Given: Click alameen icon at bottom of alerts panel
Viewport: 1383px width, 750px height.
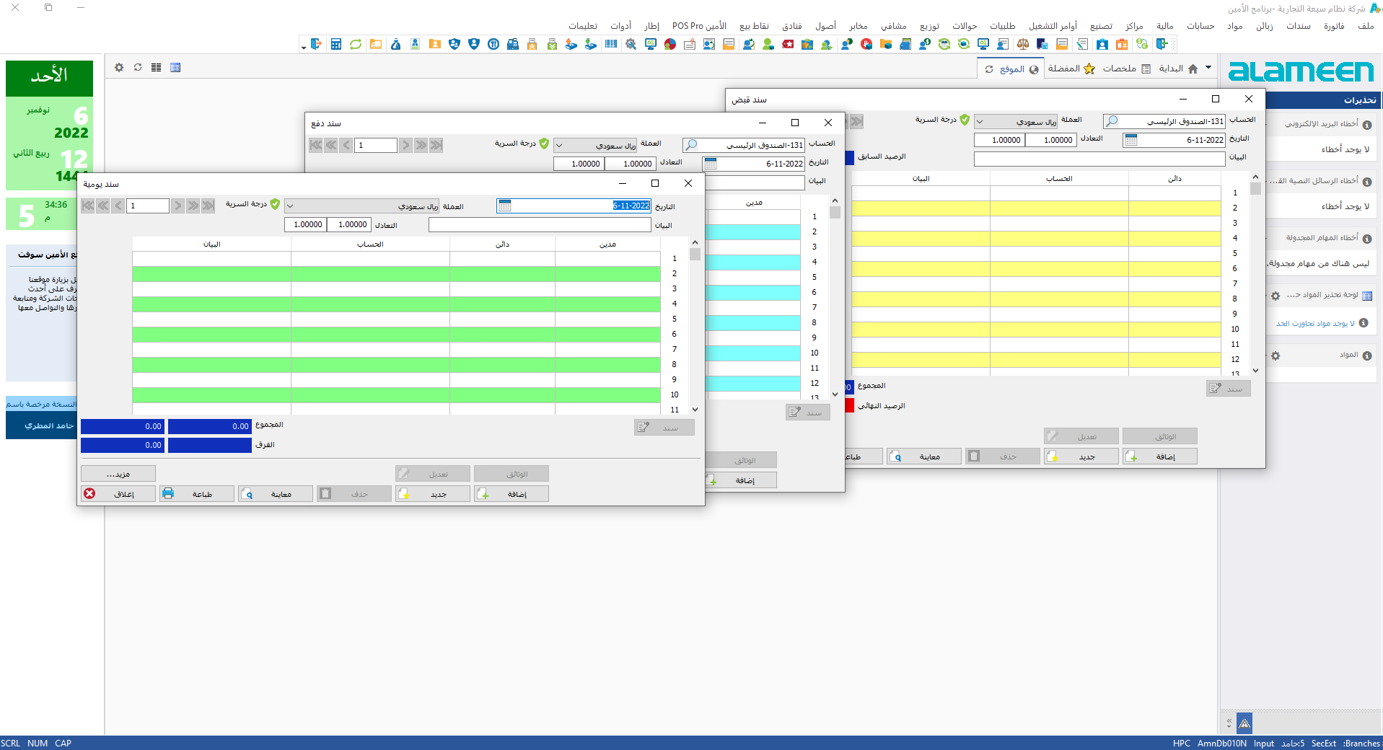Looking at the screenshot, I should (1244, 723).
